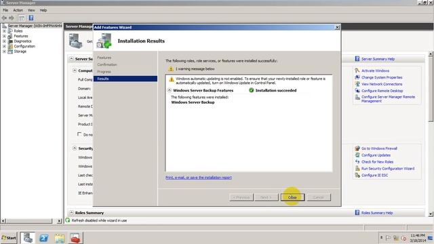Open PowerShell from the taskbar
Viewport: 434px width, 244px height.
[x=43, y=238]
